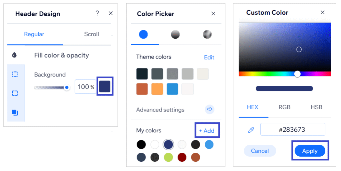Select the fill color droplet icon
The width and height of the screenshot is (341, 171).
tap(14, 55)
